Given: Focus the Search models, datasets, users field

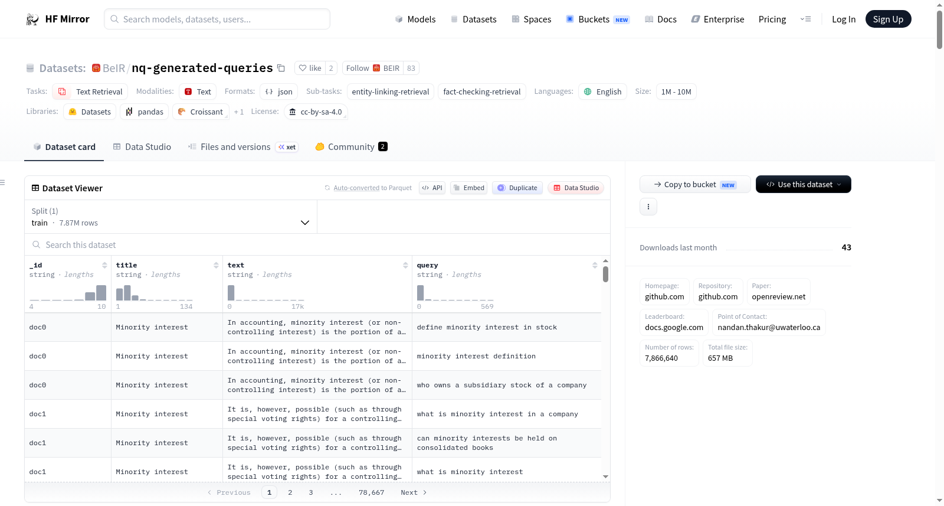Looking at the screenshot, I should coord(217,19).
